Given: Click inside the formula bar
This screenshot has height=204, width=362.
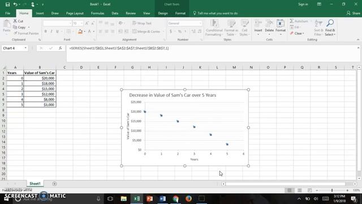Looking at the screenshot, I should pos(211,54).
